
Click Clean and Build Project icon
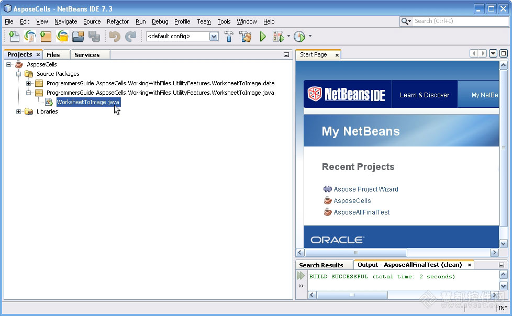point(246,36)
